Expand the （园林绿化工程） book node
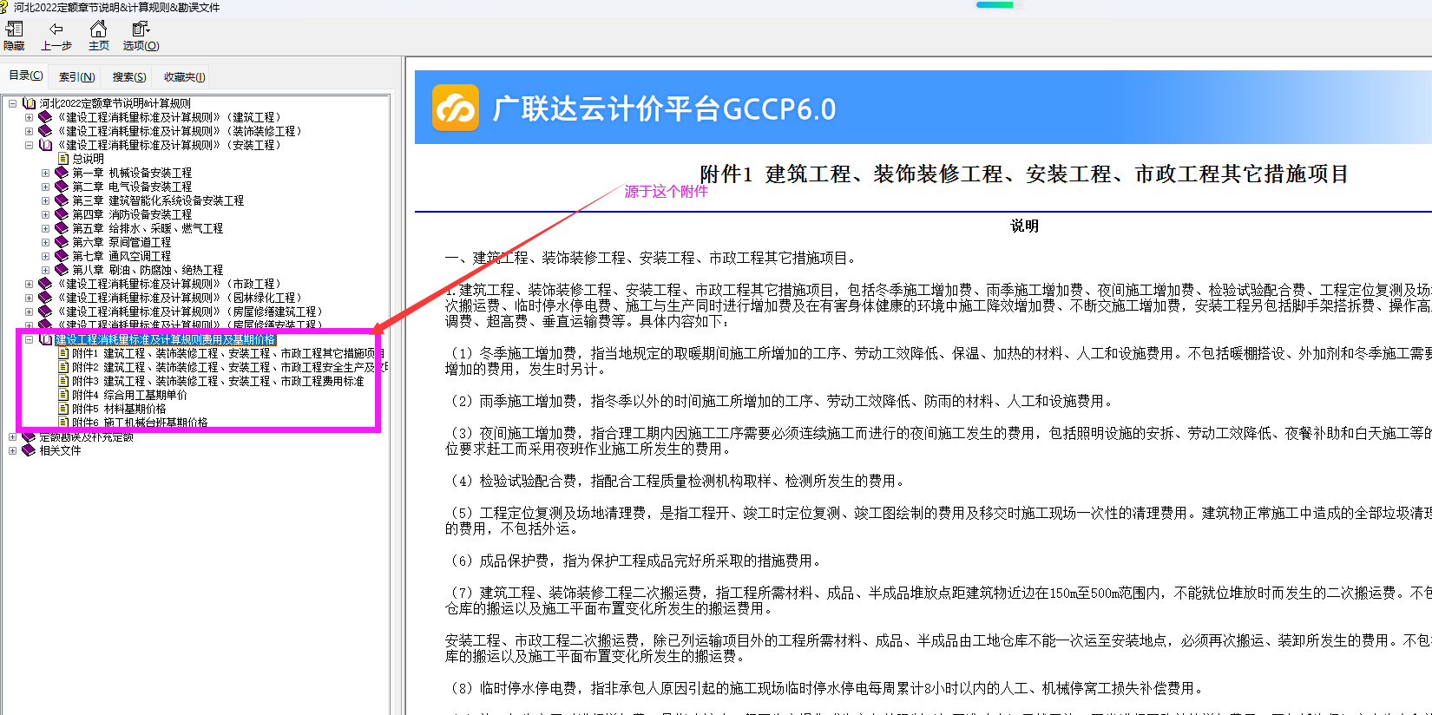1432x715 pixels. tap(29, 298)
